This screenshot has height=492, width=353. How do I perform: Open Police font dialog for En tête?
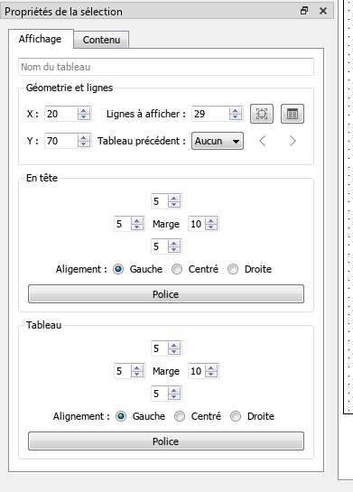(166, 294)
